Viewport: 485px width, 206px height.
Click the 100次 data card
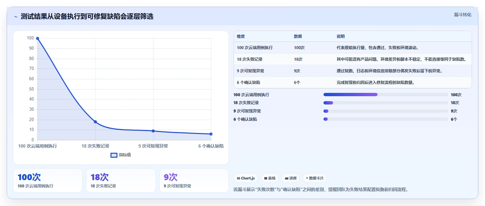48,180
